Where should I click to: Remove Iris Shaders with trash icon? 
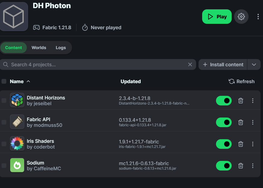241,144
